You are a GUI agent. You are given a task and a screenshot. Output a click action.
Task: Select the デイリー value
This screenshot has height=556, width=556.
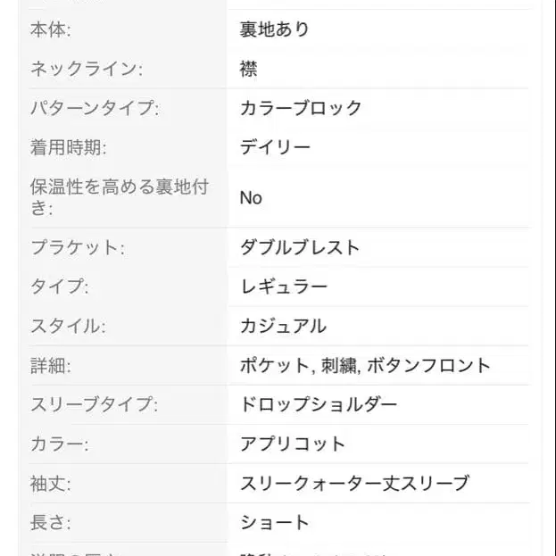pyautogui.click(x=275, y=147)
